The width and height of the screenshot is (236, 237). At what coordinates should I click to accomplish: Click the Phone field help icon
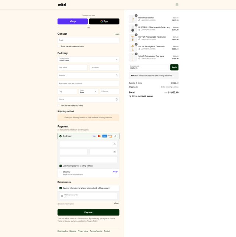click(117, 100)
